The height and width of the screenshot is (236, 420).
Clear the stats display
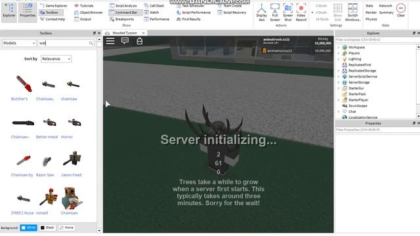401,10
